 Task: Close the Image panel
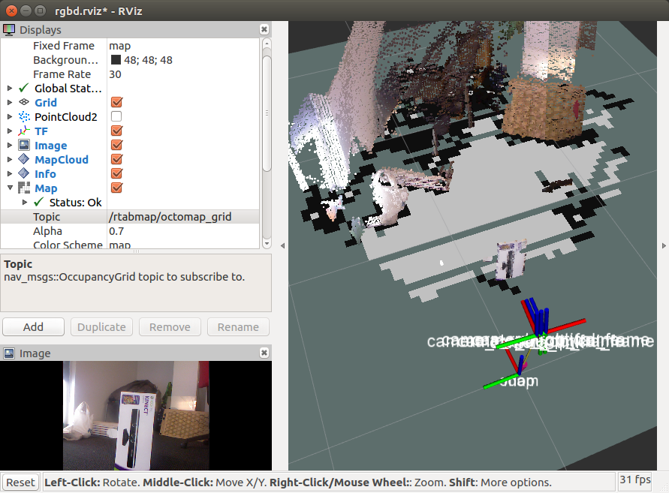(x=264, y=353)
